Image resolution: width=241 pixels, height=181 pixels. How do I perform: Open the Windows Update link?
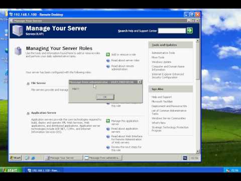[161, 62]
